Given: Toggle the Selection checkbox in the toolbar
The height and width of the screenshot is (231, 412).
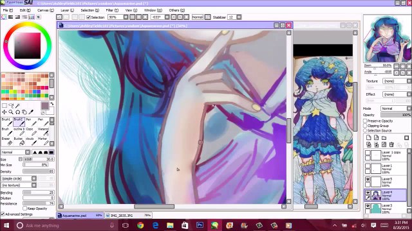Looking at the screenshot, I should [x=89, y=17].
